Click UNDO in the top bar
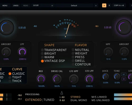Image resolution: width=132 pixels, height=105 pixels. [x=16, y=6]
